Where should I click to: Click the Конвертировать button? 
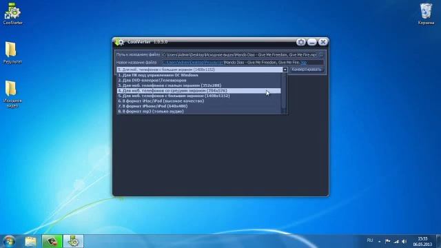[306, 70]
